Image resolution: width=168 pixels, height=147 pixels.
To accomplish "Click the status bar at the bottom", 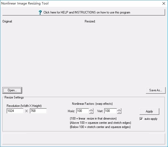I will (84, 138).
